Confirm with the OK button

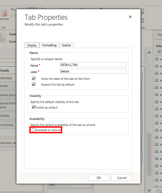[99, 178]
